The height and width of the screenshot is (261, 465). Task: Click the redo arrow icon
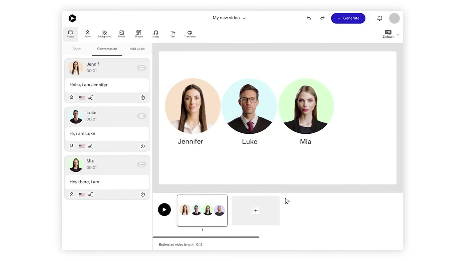[322, 18]
